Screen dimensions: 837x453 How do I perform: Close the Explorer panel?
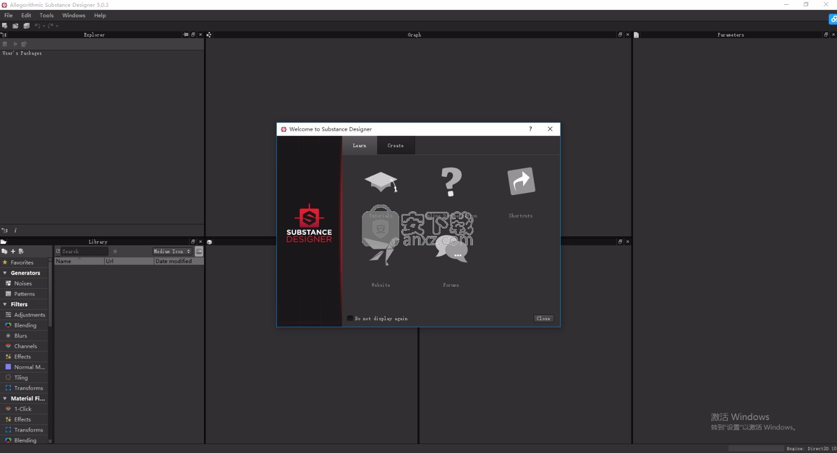200,35
